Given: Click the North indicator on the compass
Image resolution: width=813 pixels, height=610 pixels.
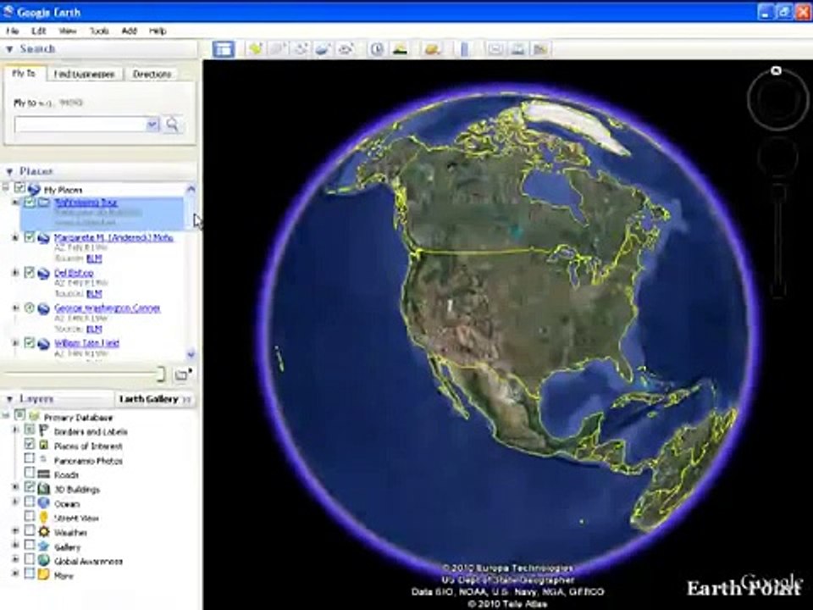Looking at the screenshot, I should (776, 70).
